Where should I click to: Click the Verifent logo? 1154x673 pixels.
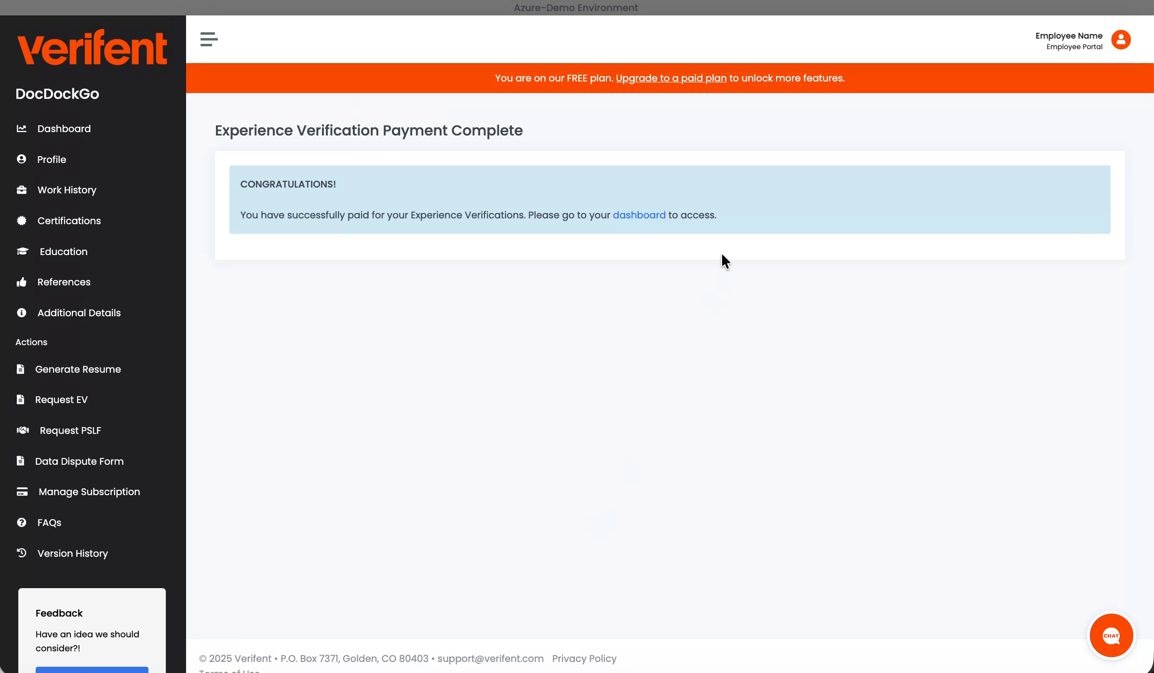pos(93,47)
